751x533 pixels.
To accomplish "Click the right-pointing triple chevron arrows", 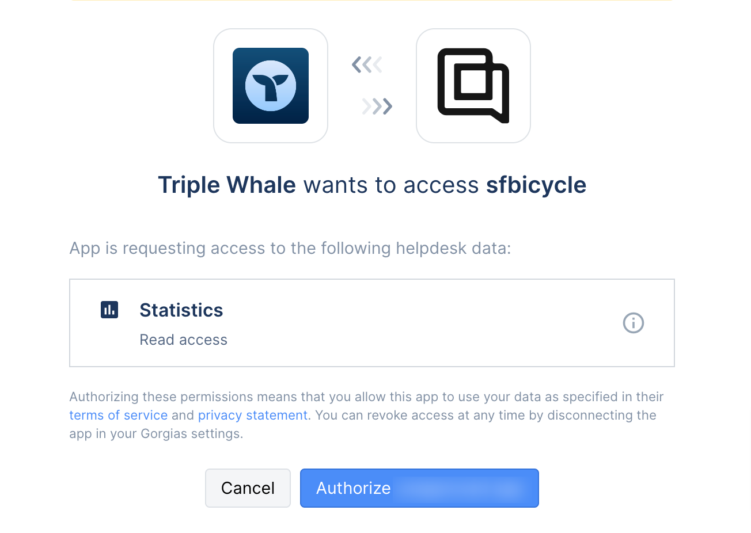I will click(x=377, y=106).
